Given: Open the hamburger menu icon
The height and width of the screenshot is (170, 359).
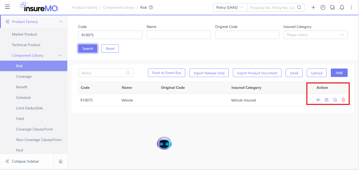Looking at the screenshot, I should [7, 7].
